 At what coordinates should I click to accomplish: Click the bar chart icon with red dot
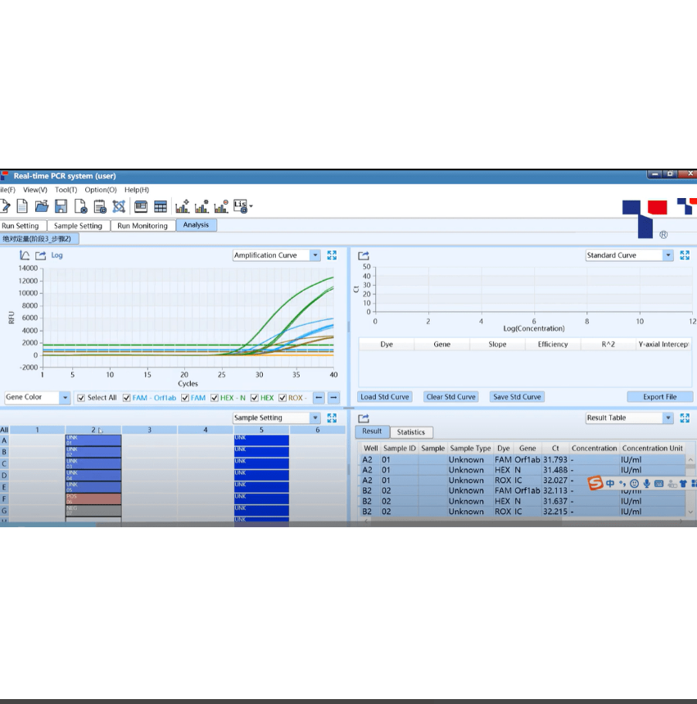pos(221,206)
